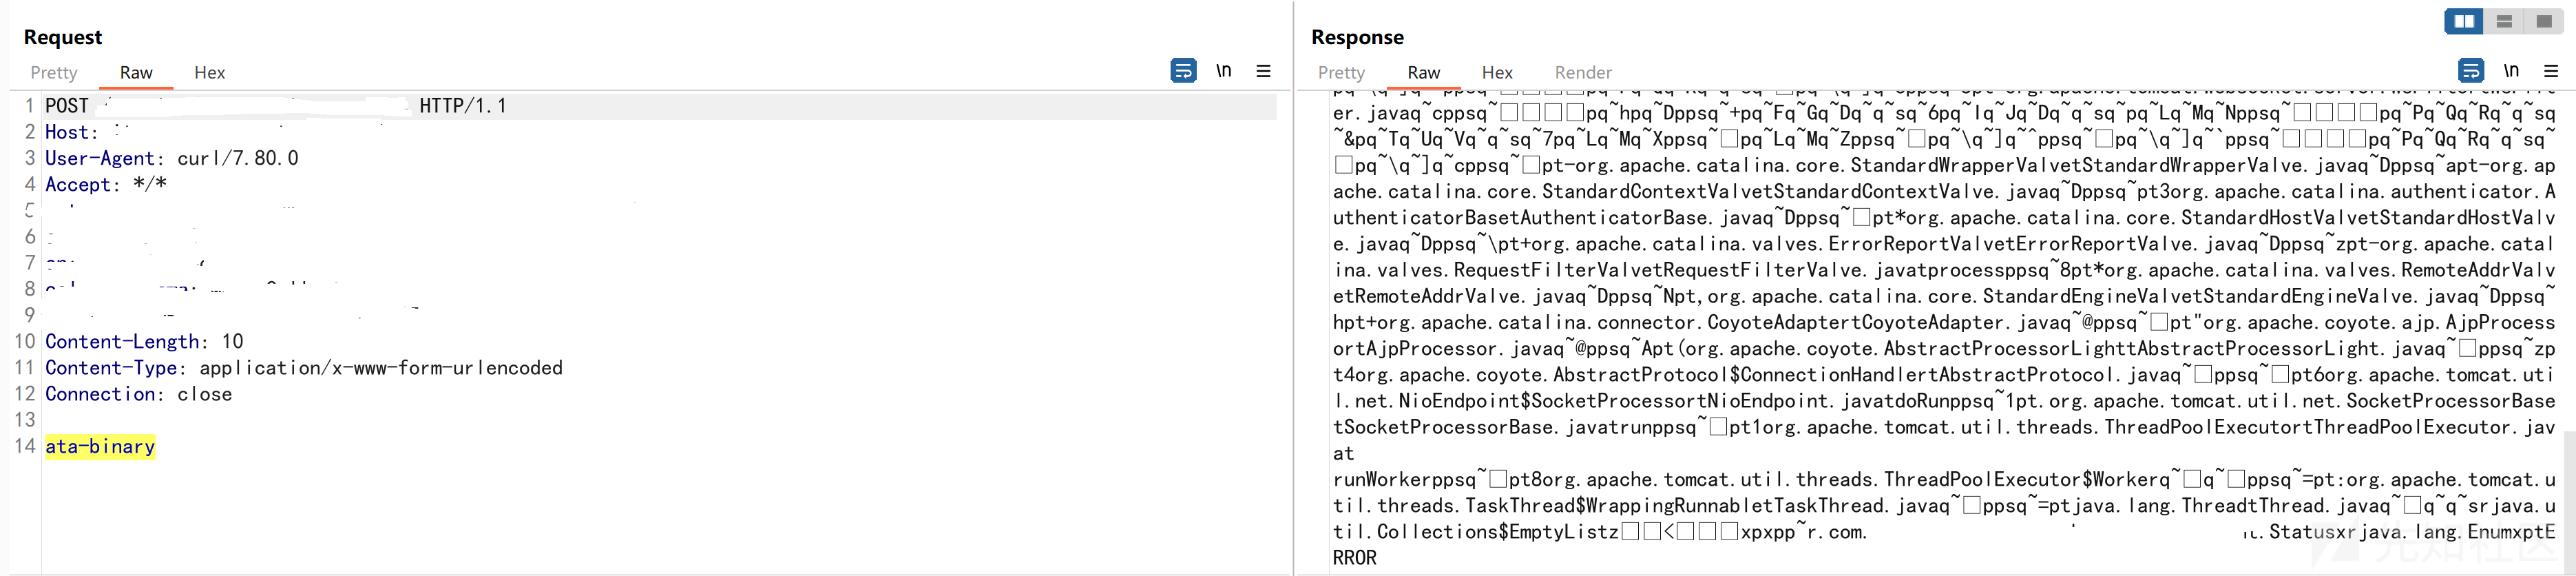
Task: Open the Hex tab in Request
Action: click(210, 73)
